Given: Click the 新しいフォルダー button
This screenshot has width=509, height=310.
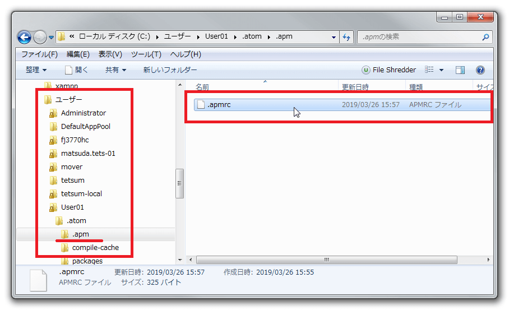Looking at the screenshot, I should coord(170,70).
